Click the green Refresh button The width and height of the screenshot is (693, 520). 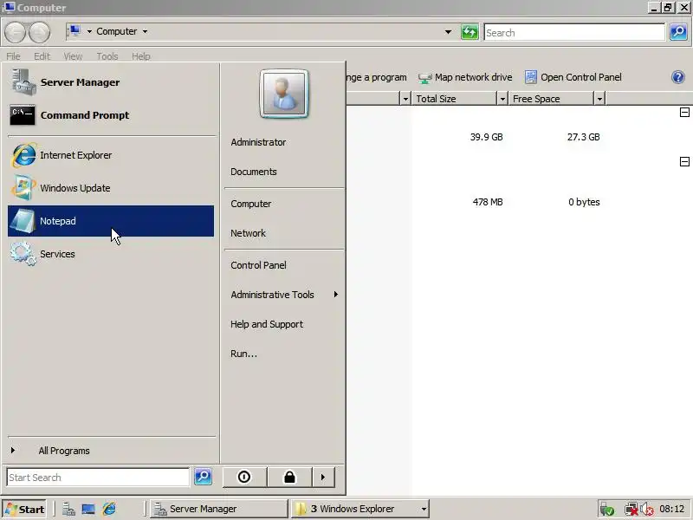[470, 32]
